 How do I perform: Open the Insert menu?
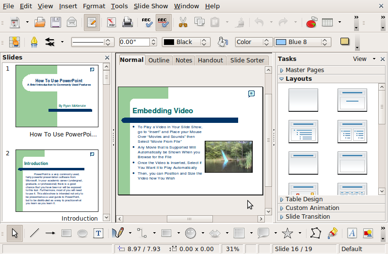point(68,6)
